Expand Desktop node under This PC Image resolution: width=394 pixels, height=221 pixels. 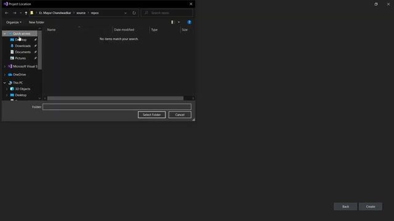[7, 95]
